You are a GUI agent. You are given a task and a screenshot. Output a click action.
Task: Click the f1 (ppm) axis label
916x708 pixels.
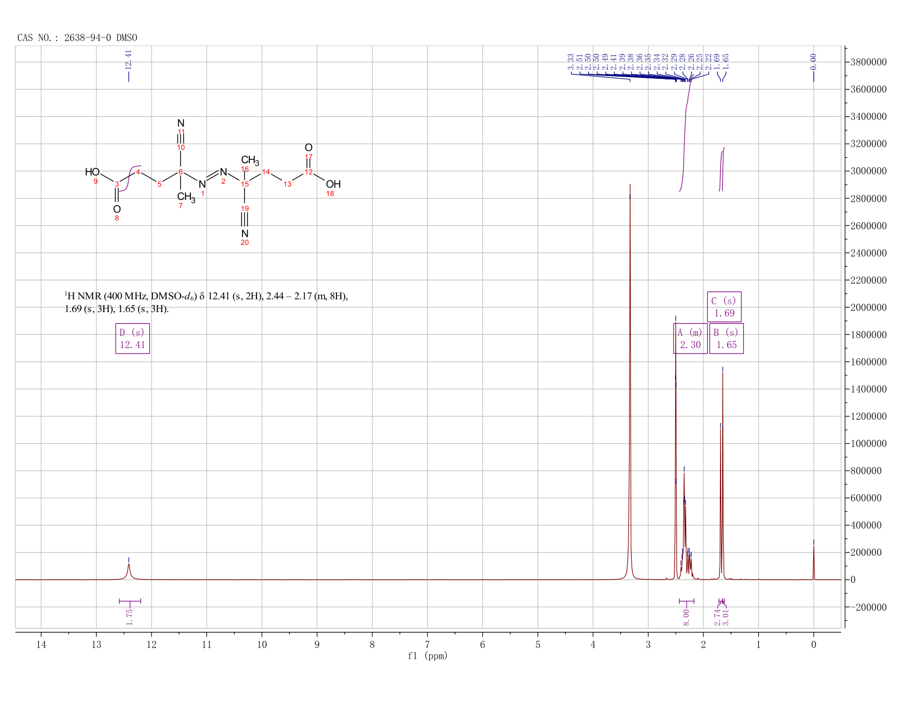(427, 656)
